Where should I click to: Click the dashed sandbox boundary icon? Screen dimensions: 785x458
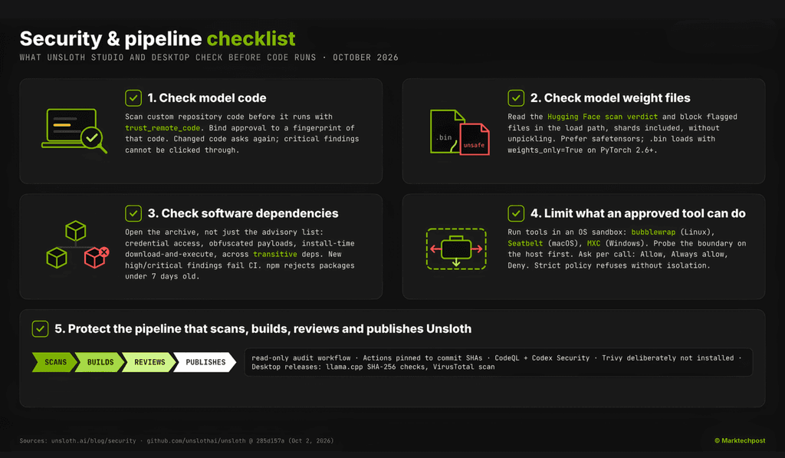456,249
